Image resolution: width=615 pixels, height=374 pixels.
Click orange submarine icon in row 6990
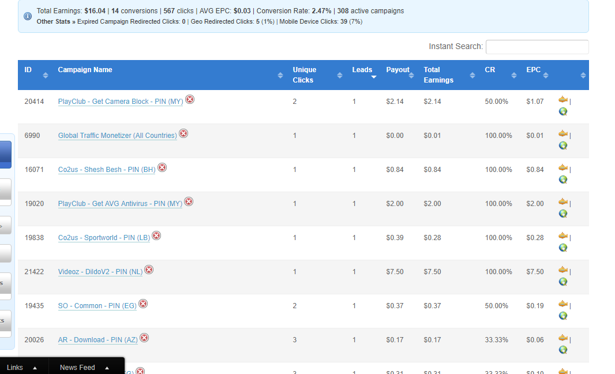pyautogui.click(x=563, y=134)
